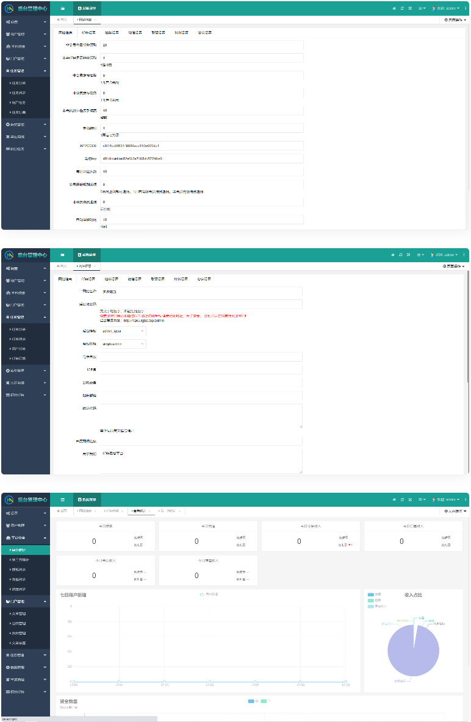Click into the APPCODE input field
The width and height of the screenshot is (471, 722).
pyautogui.click(x=201, y=146)
